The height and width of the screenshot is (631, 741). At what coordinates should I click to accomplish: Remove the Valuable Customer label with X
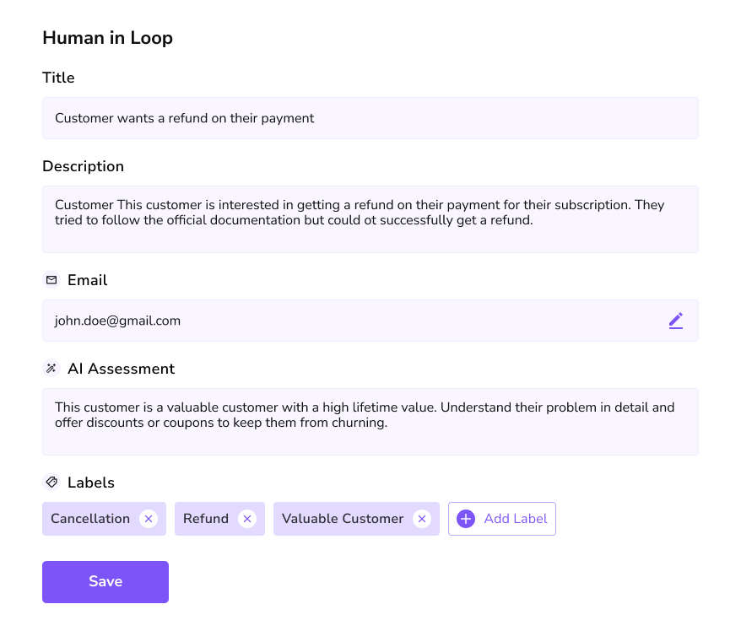[x=422, y=519]
